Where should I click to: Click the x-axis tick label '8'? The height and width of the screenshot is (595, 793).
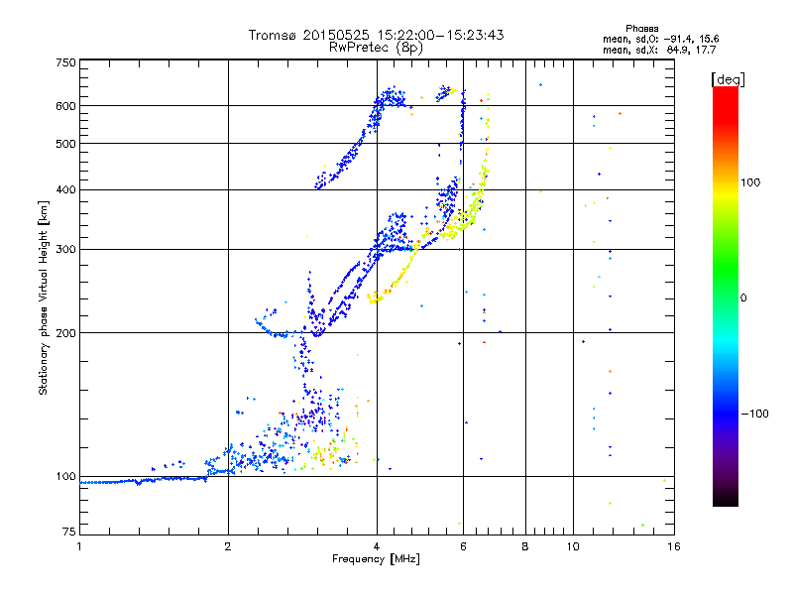(525, 546)
